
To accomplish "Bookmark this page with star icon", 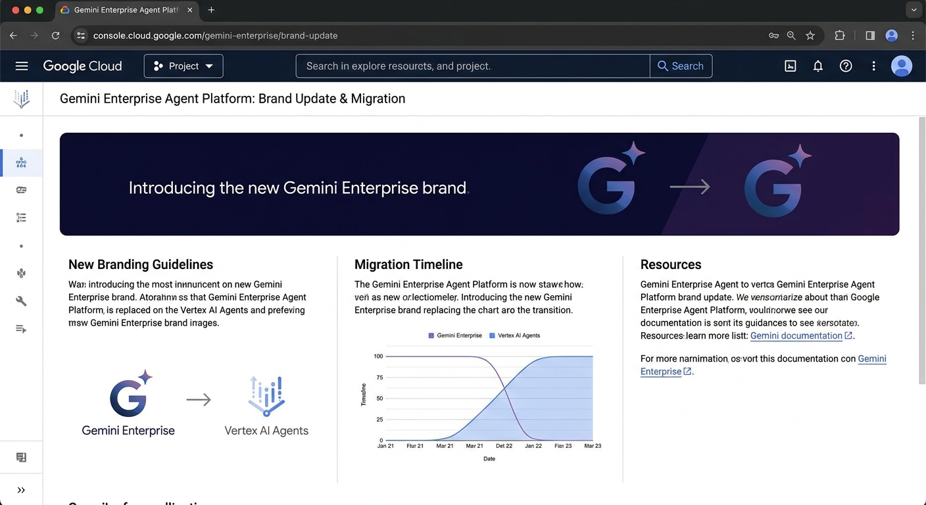I will point(810,36).
